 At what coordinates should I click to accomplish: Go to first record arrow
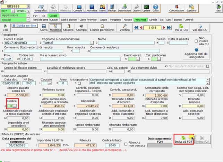pos(136,28)
